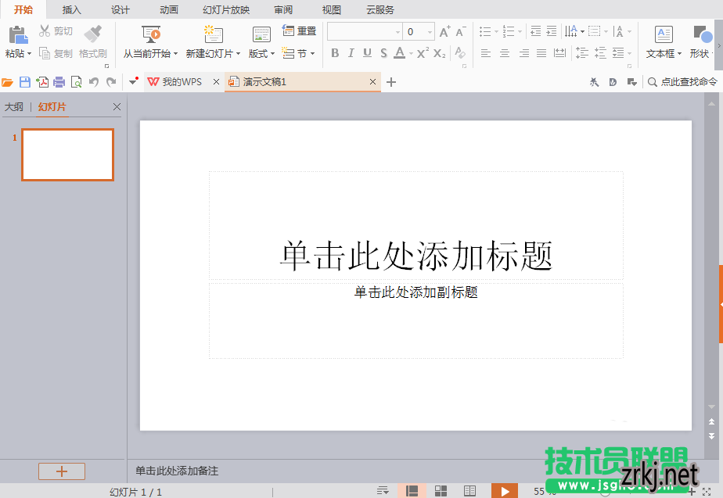
Task: Add new document tab plus button
Action: click(391, 82)
